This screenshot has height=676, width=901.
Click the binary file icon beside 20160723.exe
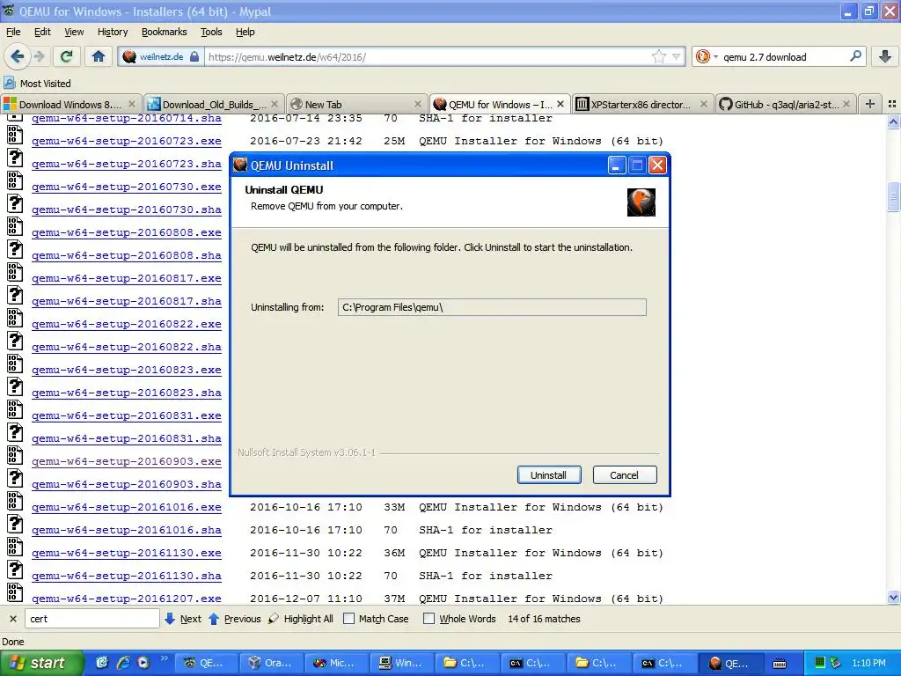coord(15,135)
